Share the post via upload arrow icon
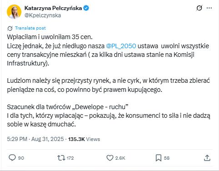The width and height of the screenshot is (219, 171). (x=207, y=158)
